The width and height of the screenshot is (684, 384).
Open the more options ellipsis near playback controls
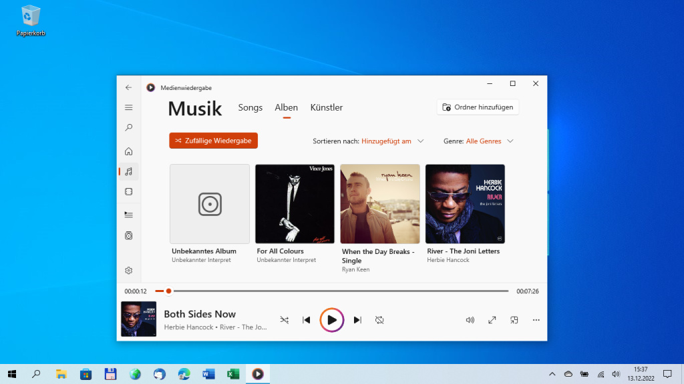click(x=536, y=320)
